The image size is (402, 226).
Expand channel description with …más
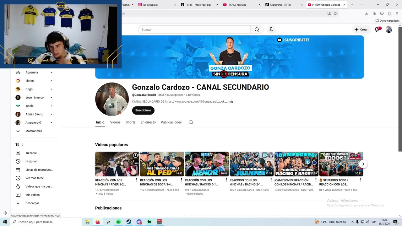(x=229, y=102)
